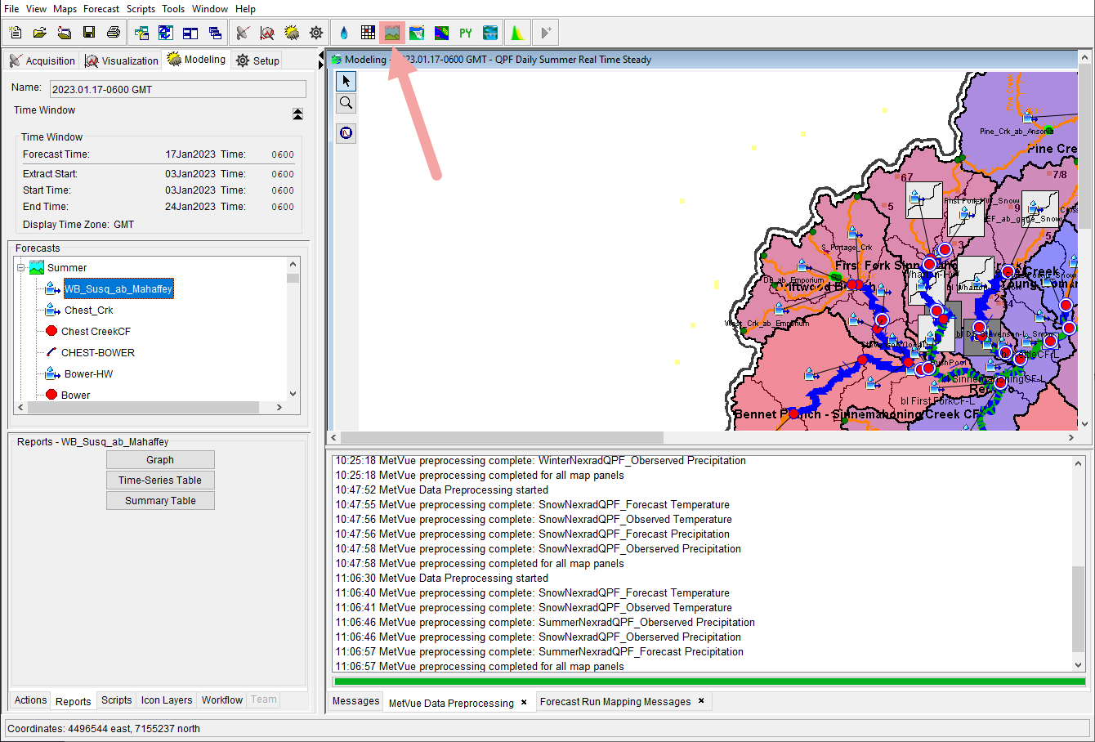1095x742 pixels.
Task: Click the refresh arrows window toolbar icon
Action: tap(166, 33)
